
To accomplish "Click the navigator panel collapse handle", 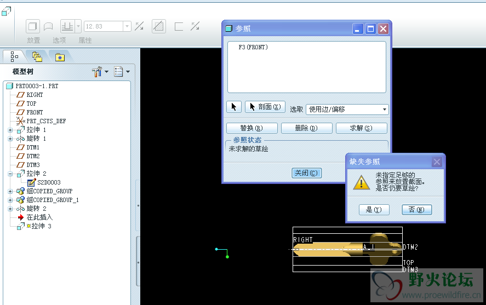I will click(138, 205).
